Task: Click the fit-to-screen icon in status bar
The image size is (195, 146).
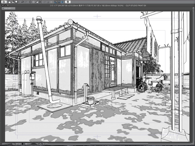Action: tap(23, 144)
